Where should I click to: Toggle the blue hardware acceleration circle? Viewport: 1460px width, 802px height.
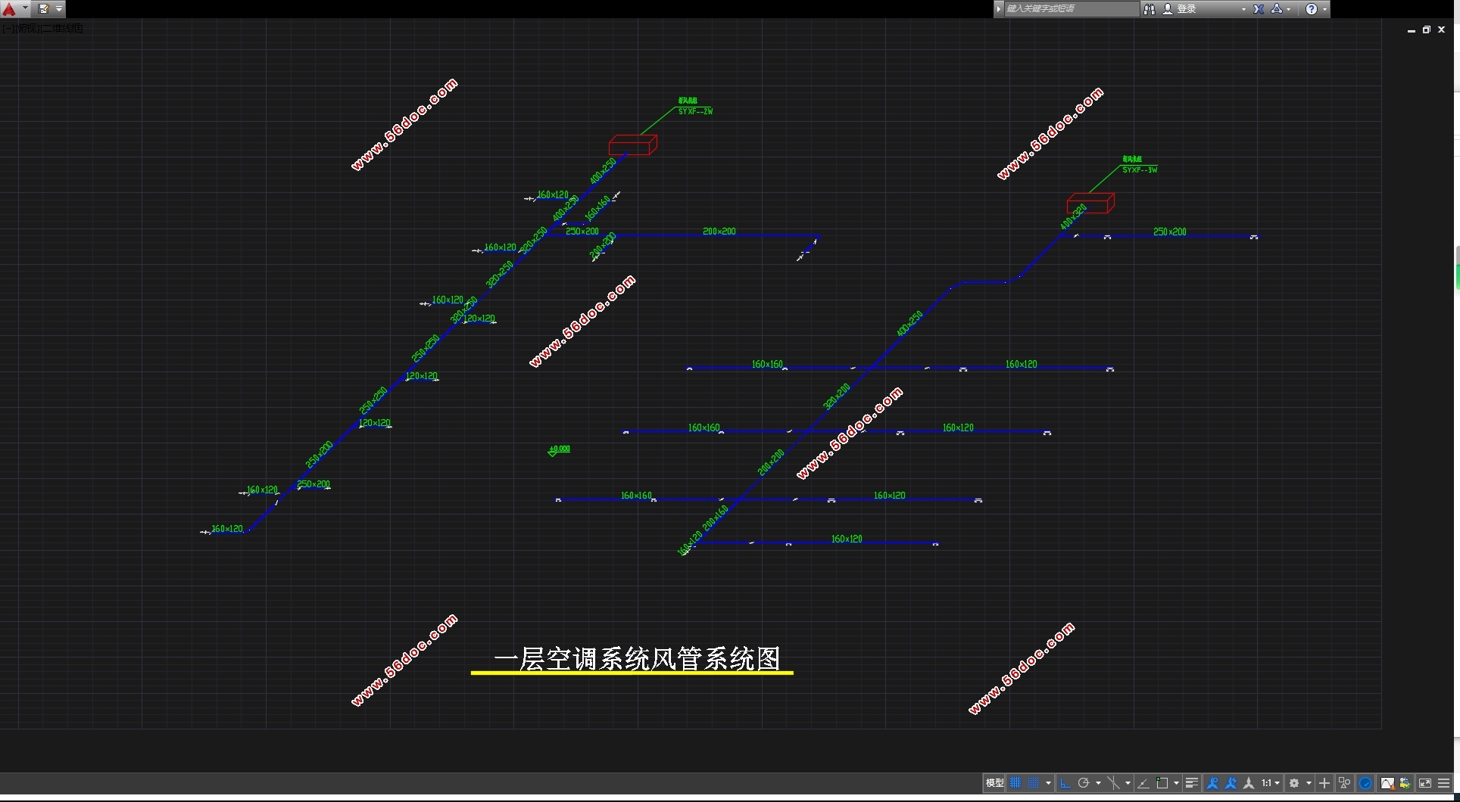coord(1365,783)
